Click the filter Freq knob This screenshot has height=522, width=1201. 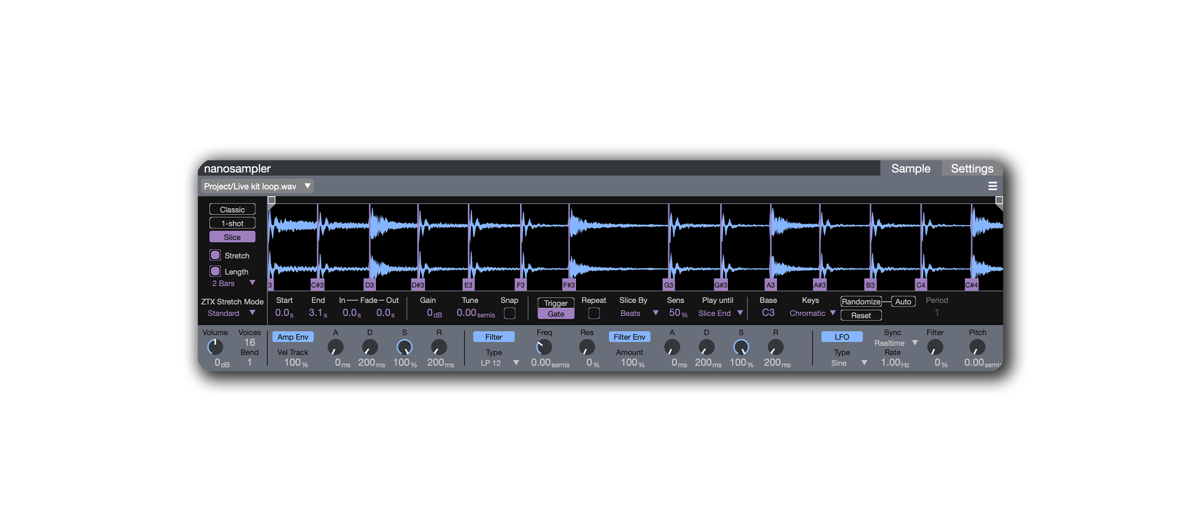pyautogui.click(x=544, y=347)
